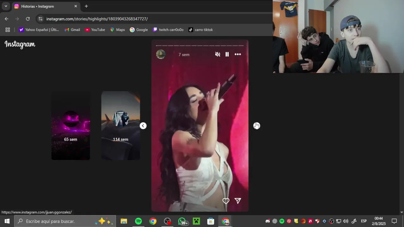This screenshot has width=404, height=227.
Task: Click the story progress bar at top
Action: 200,45
